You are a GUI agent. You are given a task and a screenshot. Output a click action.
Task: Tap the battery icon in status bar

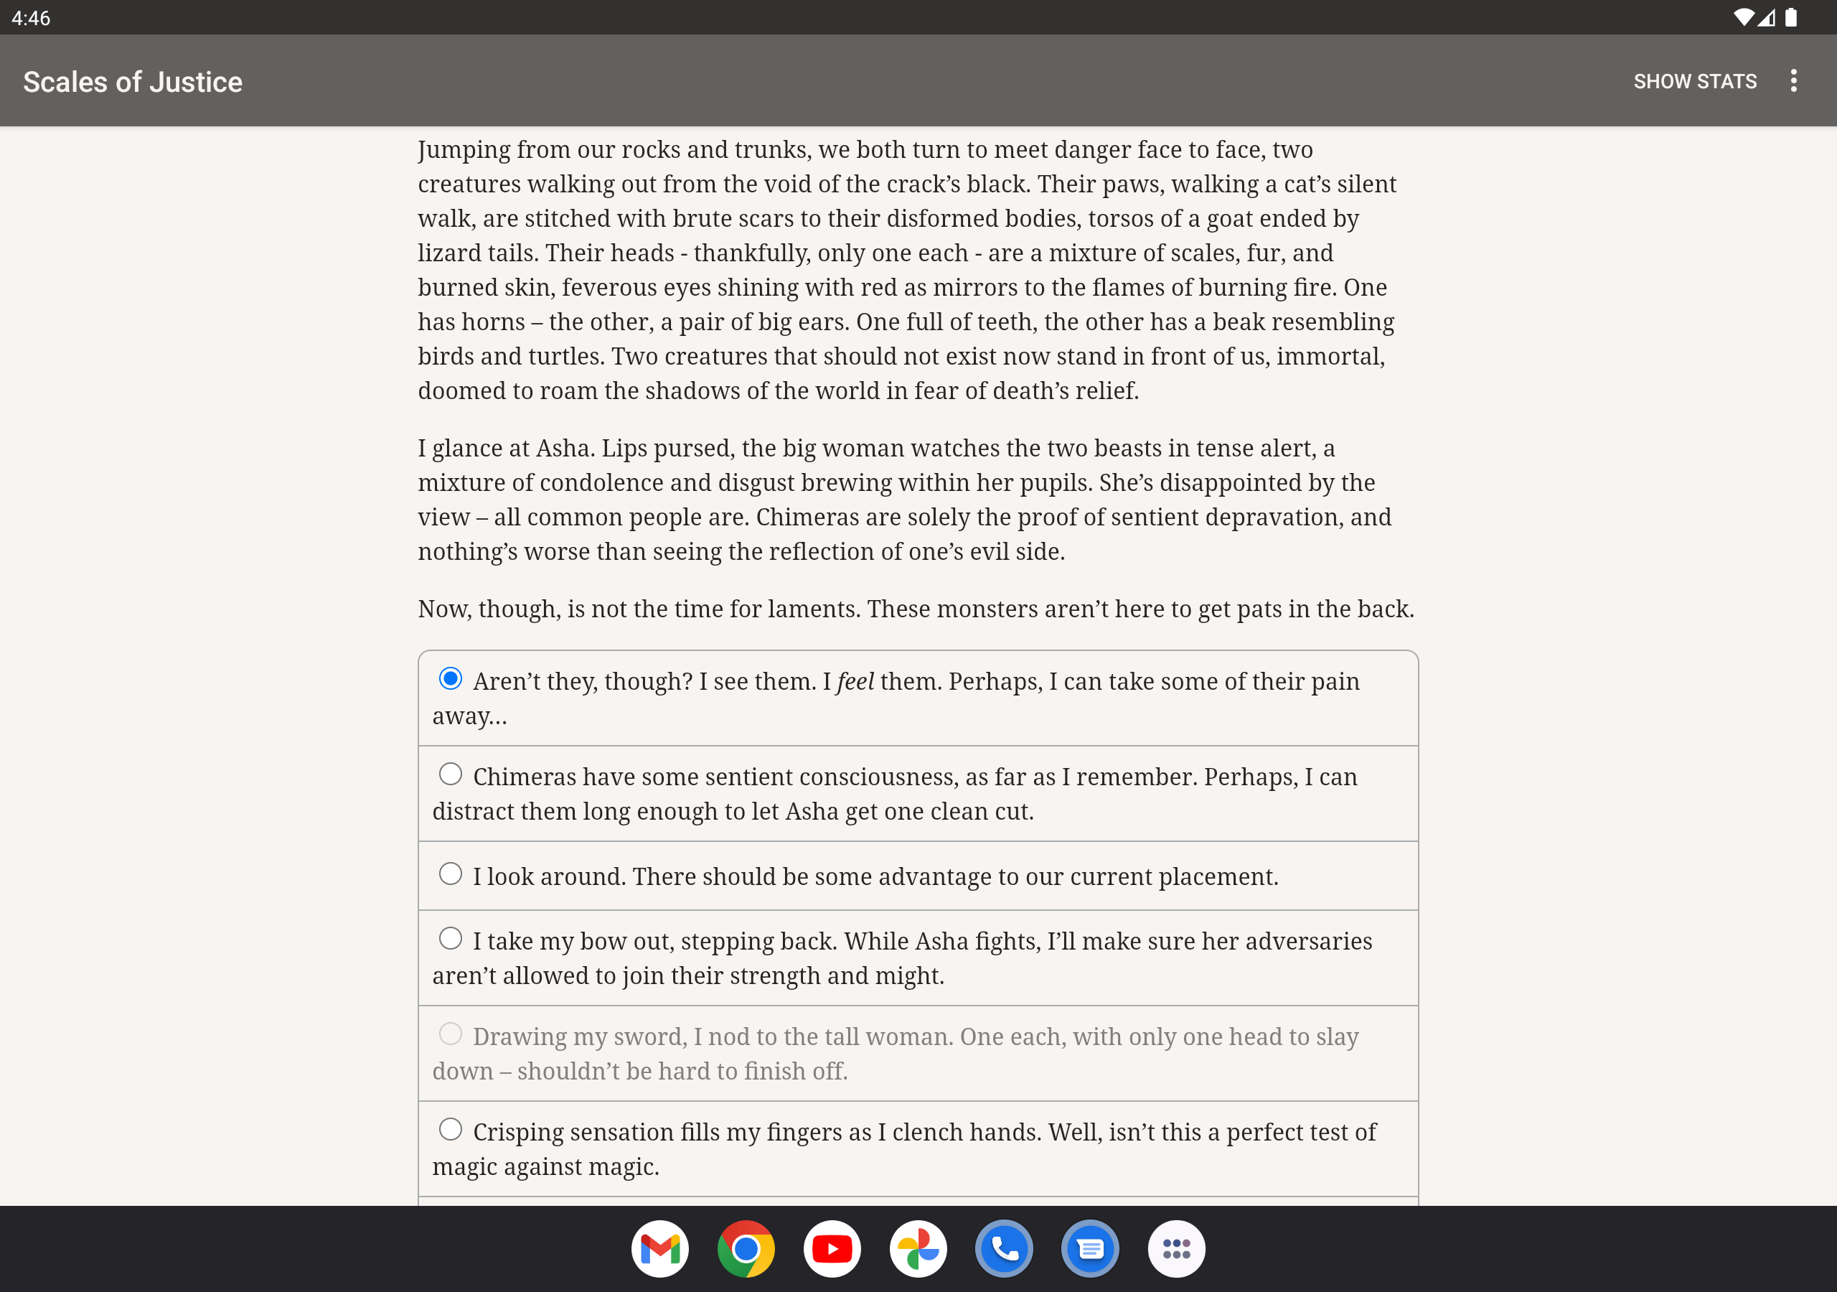pos(1790,18)
